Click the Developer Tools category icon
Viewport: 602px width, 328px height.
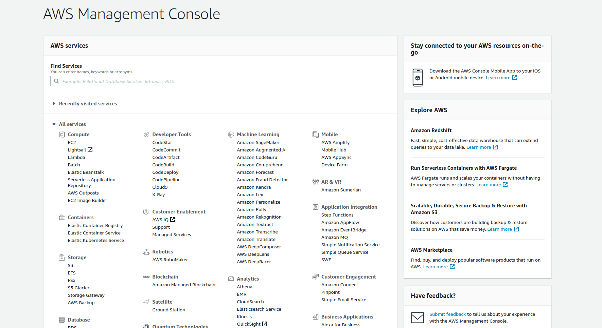click(x=146, y=135)
